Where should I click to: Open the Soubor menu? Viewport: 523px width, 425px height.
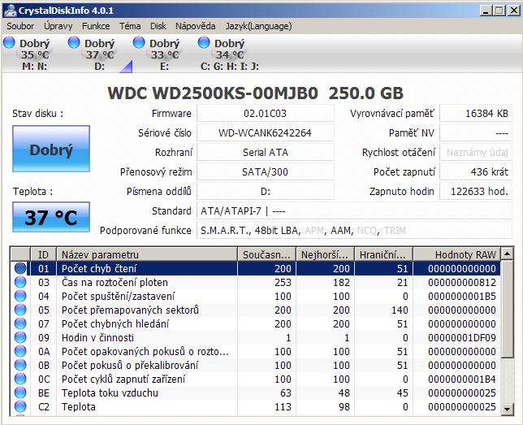[20, 26]
